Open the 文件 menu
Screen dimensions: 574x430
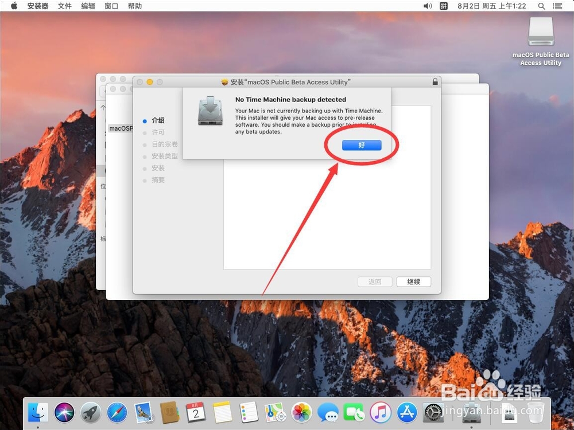64,6
